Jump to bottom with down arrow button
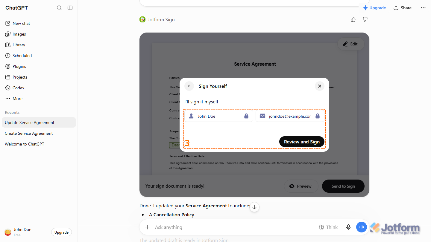 pyautogui.click(x=254, y=207)
